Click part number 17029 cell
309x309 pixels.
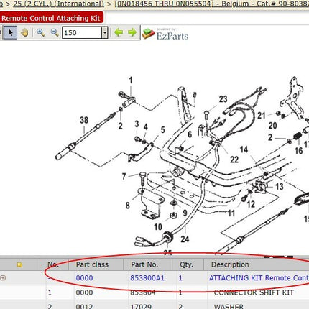coord(141,306)
